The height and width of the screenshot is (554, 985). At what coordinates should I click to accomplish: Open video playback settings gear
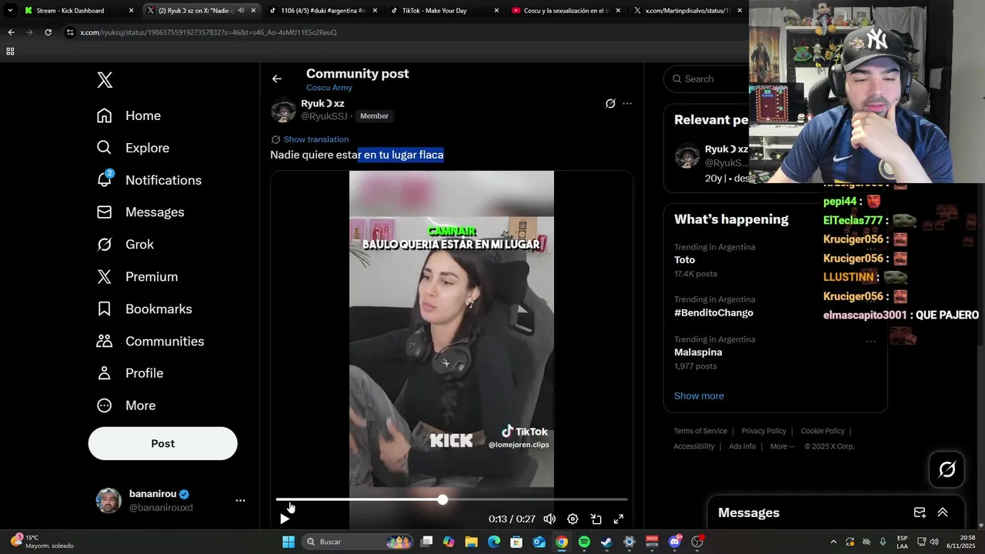pos(573,519)
